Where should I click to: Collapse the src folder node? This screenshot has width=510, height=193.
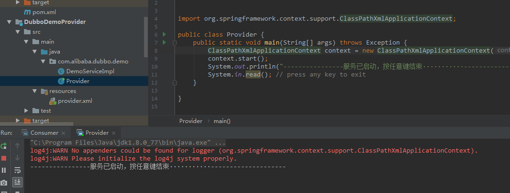click(x=17, y=32)
